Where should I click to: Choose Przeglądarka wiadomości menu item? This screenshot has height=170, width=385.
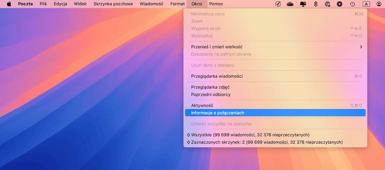click(x=275, y=76)
